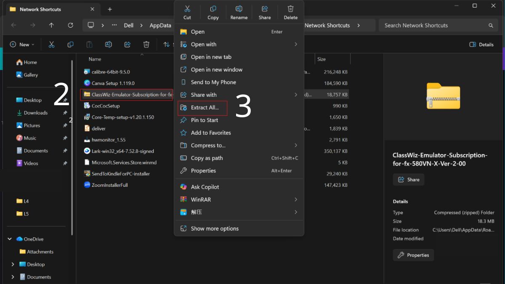Close the Network Shortcuts tab
Screen dimensions: 505x284
(x=93, y=9)
